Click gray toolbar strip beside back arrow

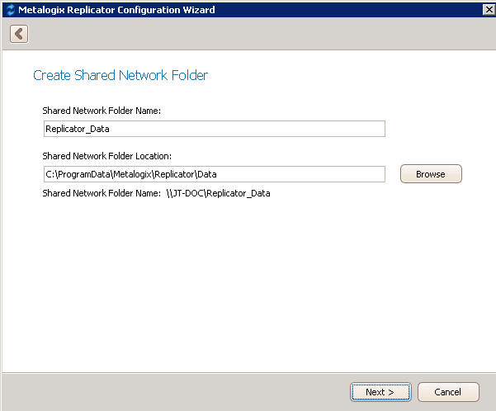coord(248,34)
